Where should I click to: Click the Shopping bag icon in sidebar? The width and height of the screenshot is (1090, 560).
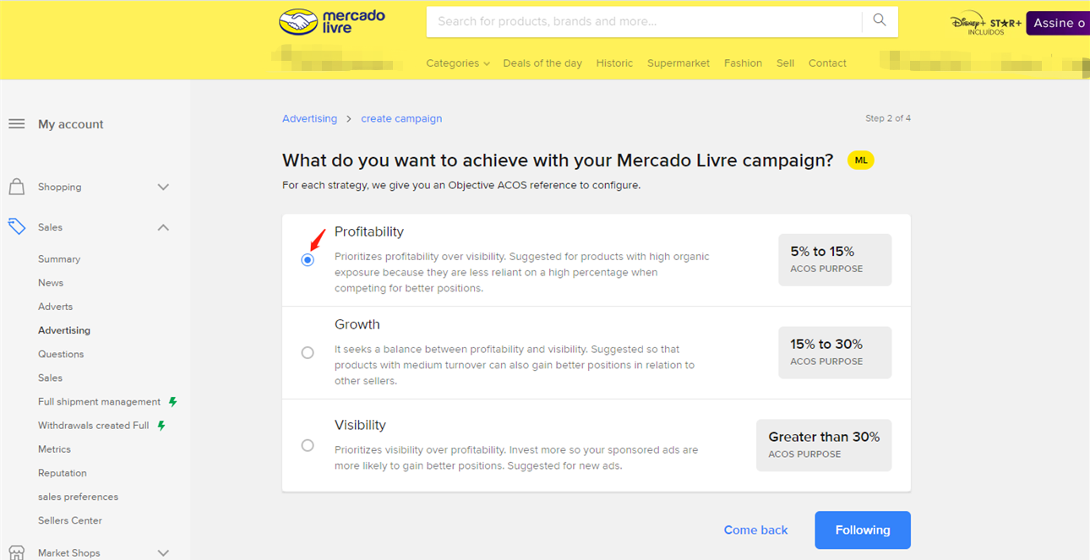[x=16, y=187]
